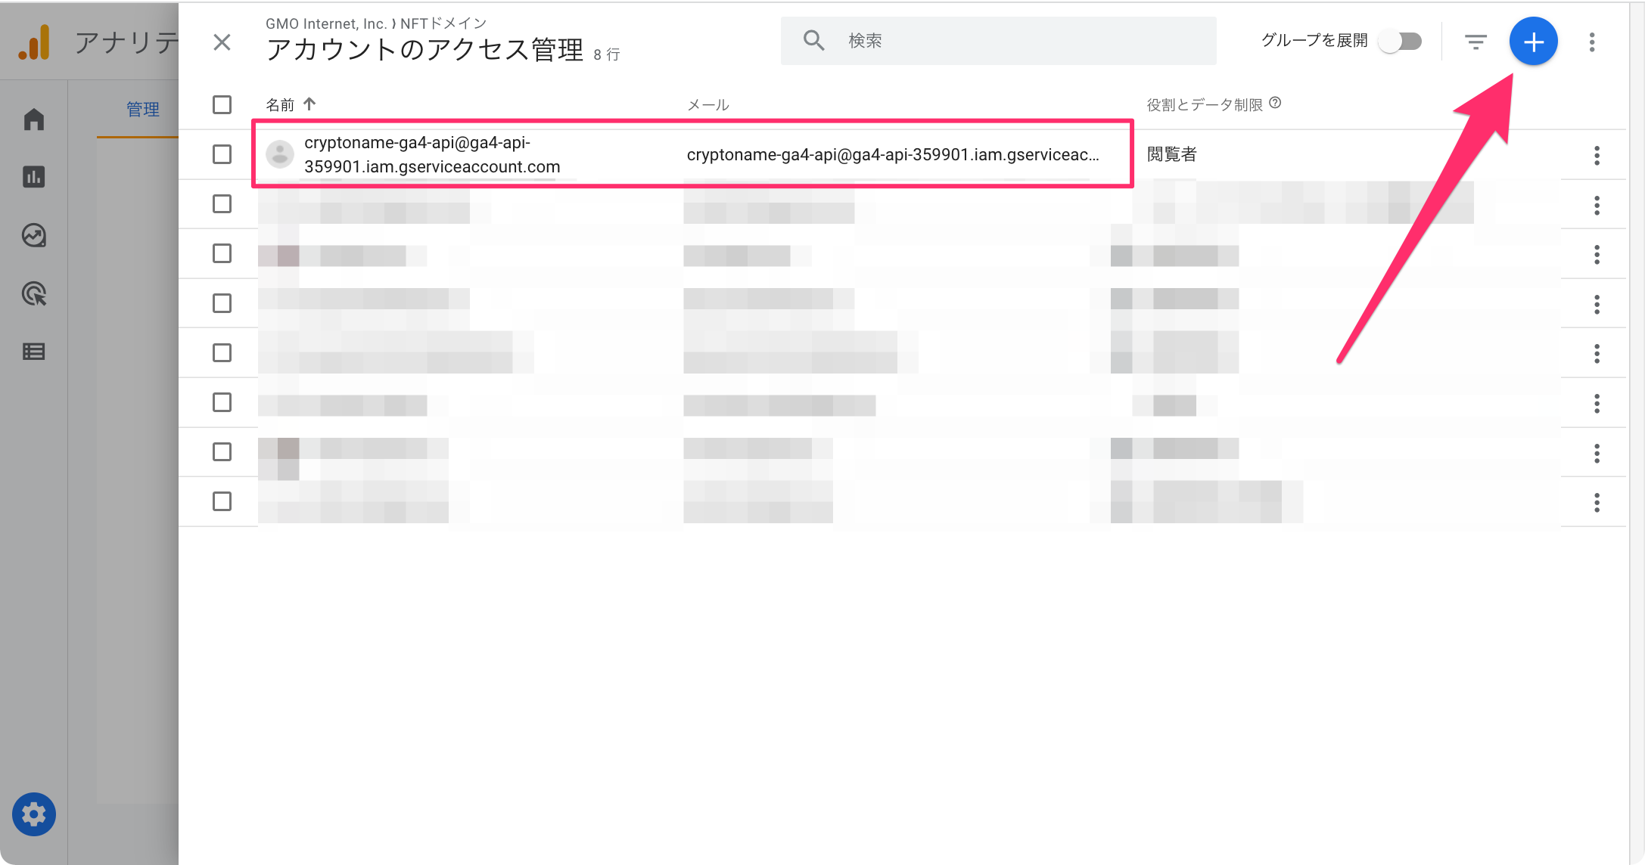Enable the グループを展開 toggle

(x=1399, y=42)
